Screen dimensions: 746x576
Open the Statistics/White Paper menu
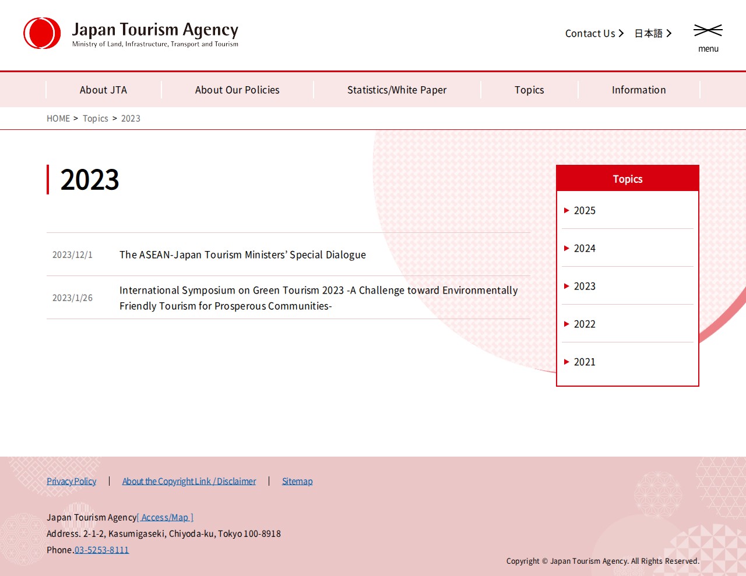(397, 90)
